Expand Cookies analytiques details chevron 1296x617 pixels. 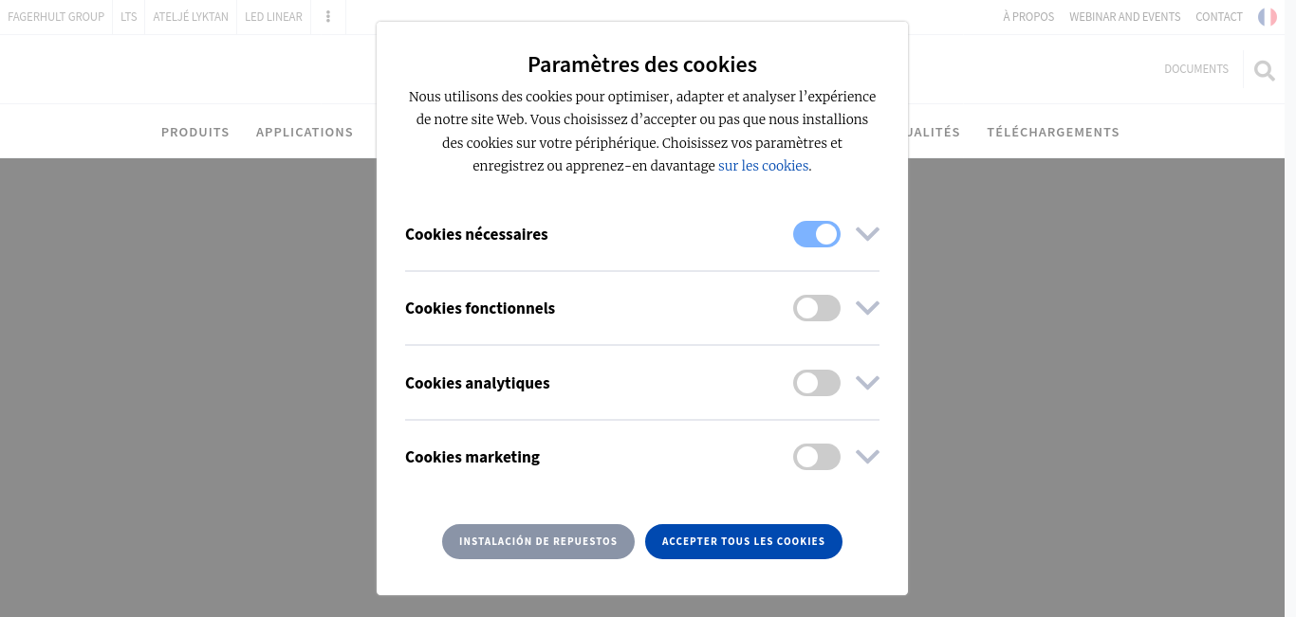point(867,383)
